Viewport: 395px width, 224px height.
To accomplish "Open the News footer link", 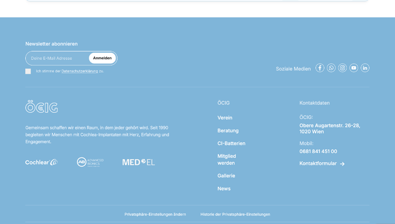I will 224,189.
